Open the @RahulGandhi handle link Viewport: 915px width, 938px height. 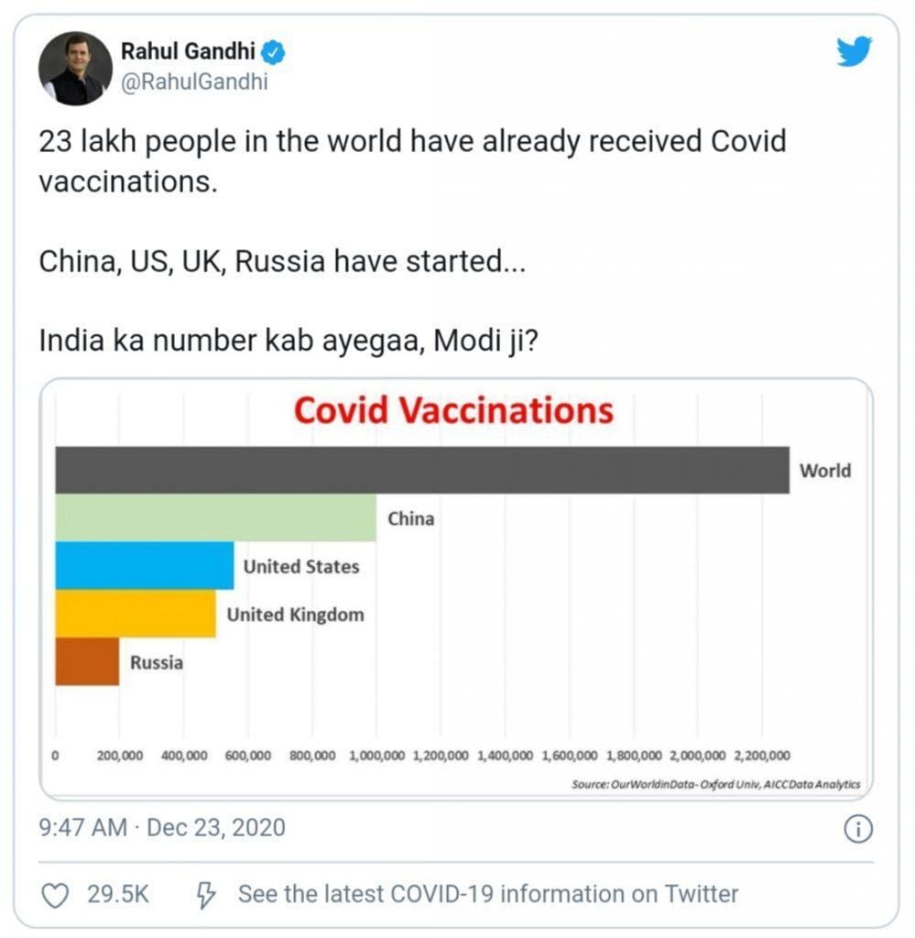pyautogui.click(x=194, y=82)
